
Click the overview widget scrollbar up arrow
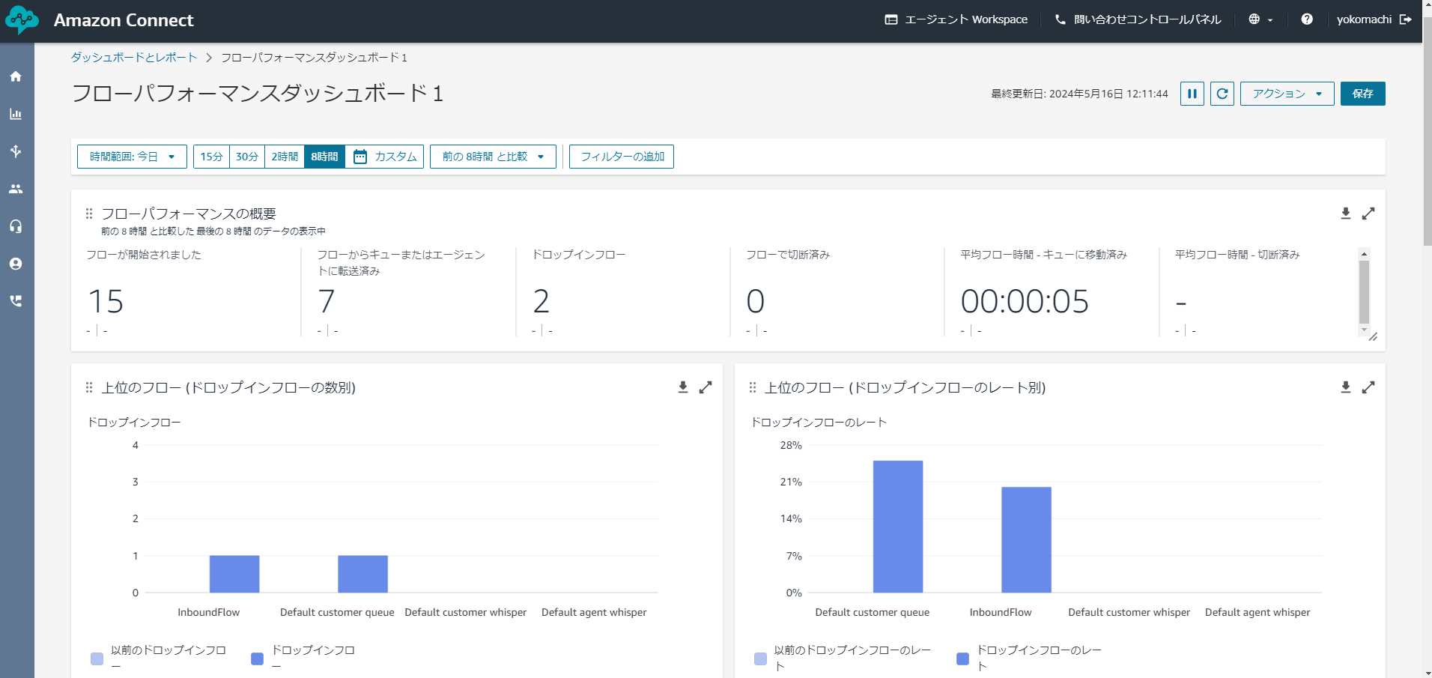tap(1364, 254)
